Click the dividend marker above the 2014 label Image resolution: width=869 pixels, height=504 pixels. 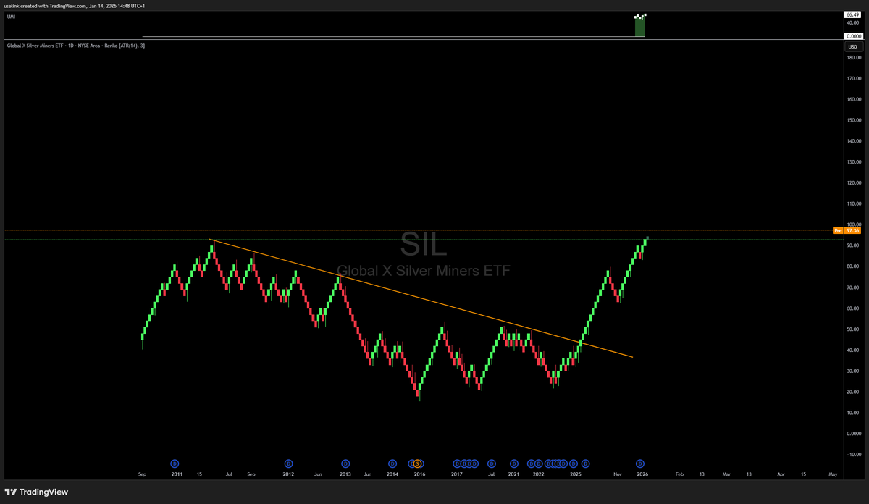392,463
